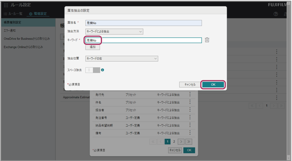Click the 属性名 input field
This screenshot has width=292, height=161.
point(143,23)
